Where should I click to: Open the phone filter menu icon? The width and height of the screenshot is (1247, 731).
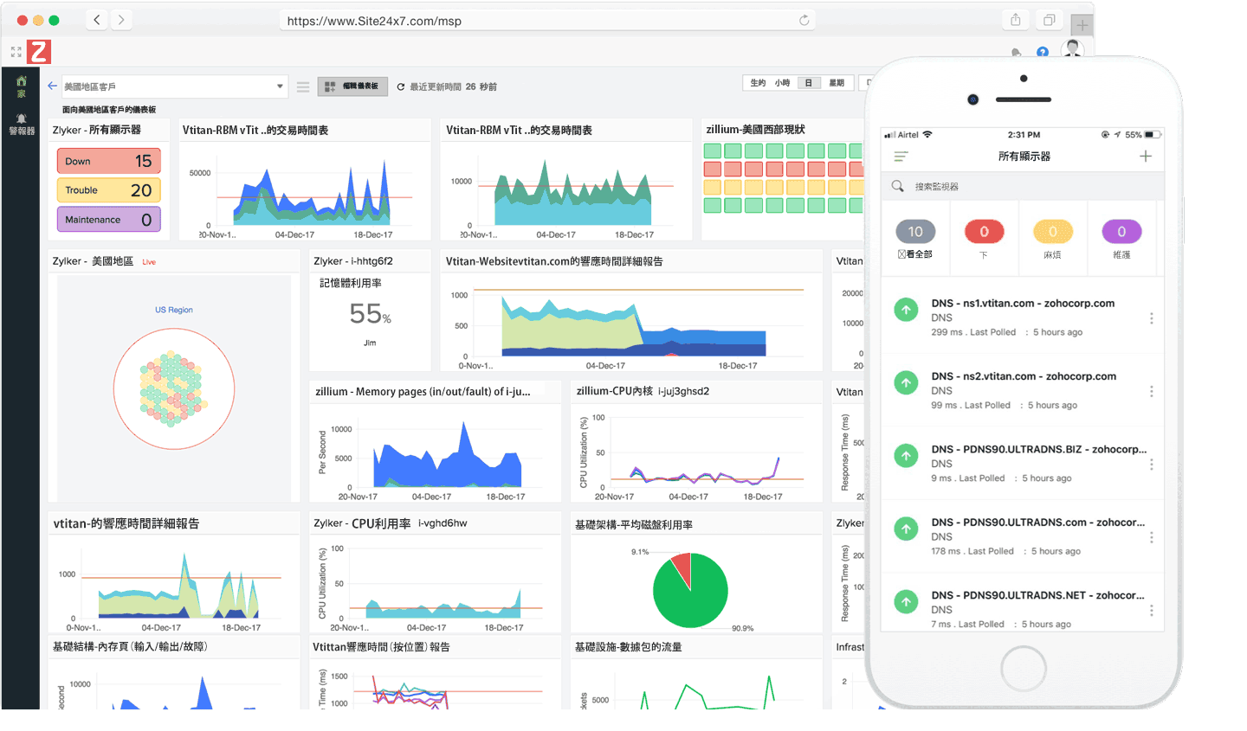click(x=901, y=157)
